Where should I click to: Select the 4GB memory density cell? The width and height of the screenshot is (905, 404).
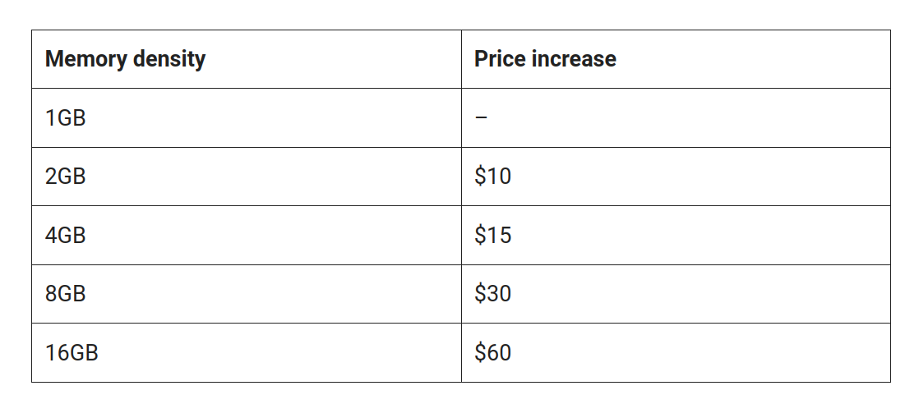click(66, 236)
